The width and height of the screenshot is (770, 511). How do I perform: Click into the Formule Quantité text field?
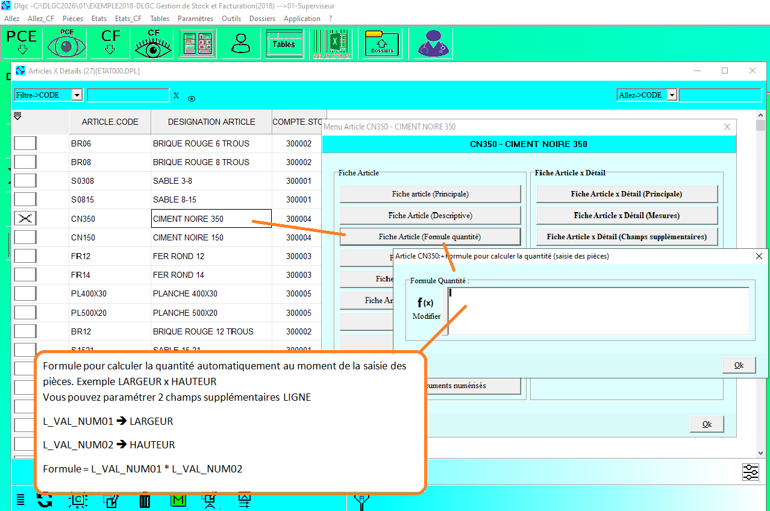pos(598,310)
